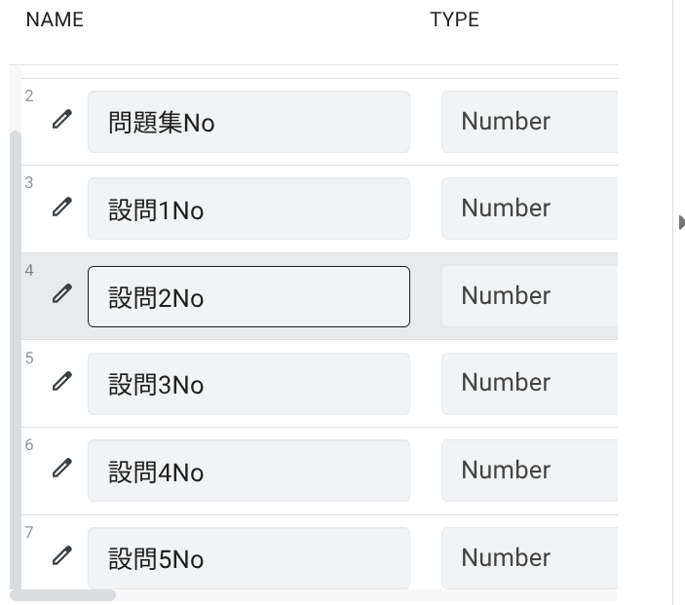Viewport: 685px width, 605px height.
Task: Click the edit pencil for 設問1No
Action: [61, 207]
